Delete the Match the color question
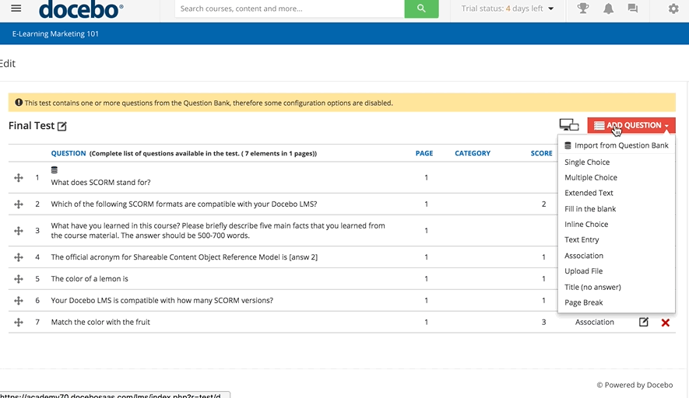The width and height of the screenshot is (689, 398). click(x=666, y=323)
